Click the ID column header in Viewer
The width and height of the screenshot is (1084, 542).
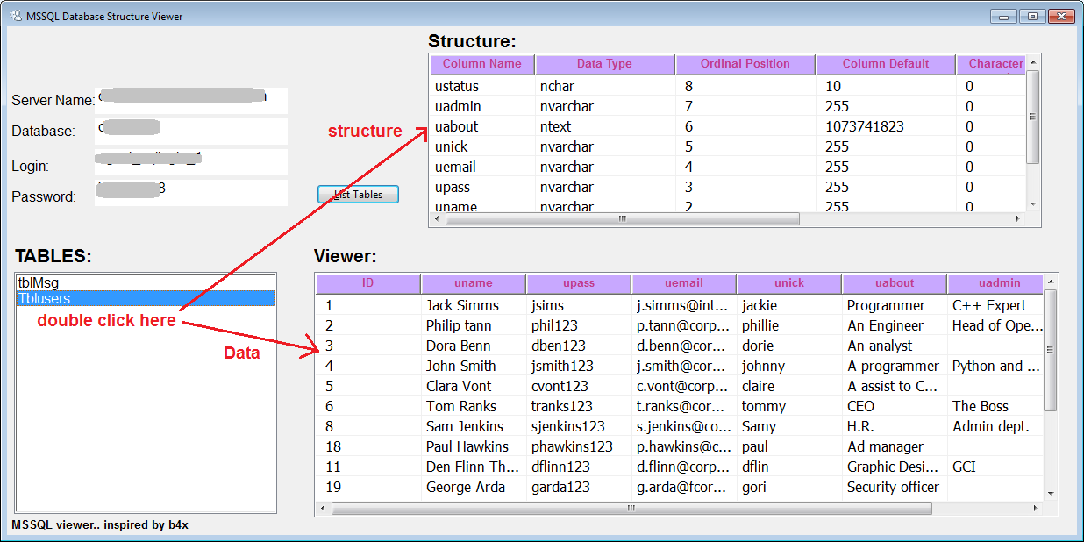click(x=368, y=283)
